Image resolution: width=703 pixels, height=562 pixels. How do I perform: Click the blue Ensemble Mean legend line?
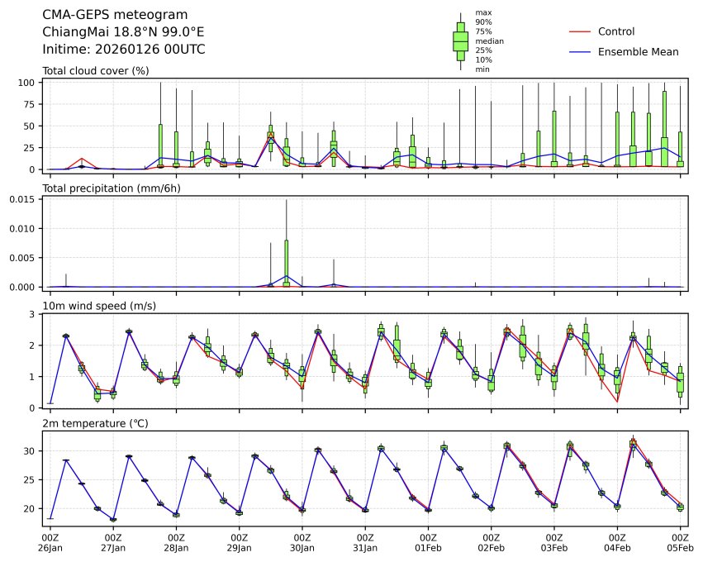[580, 52]
